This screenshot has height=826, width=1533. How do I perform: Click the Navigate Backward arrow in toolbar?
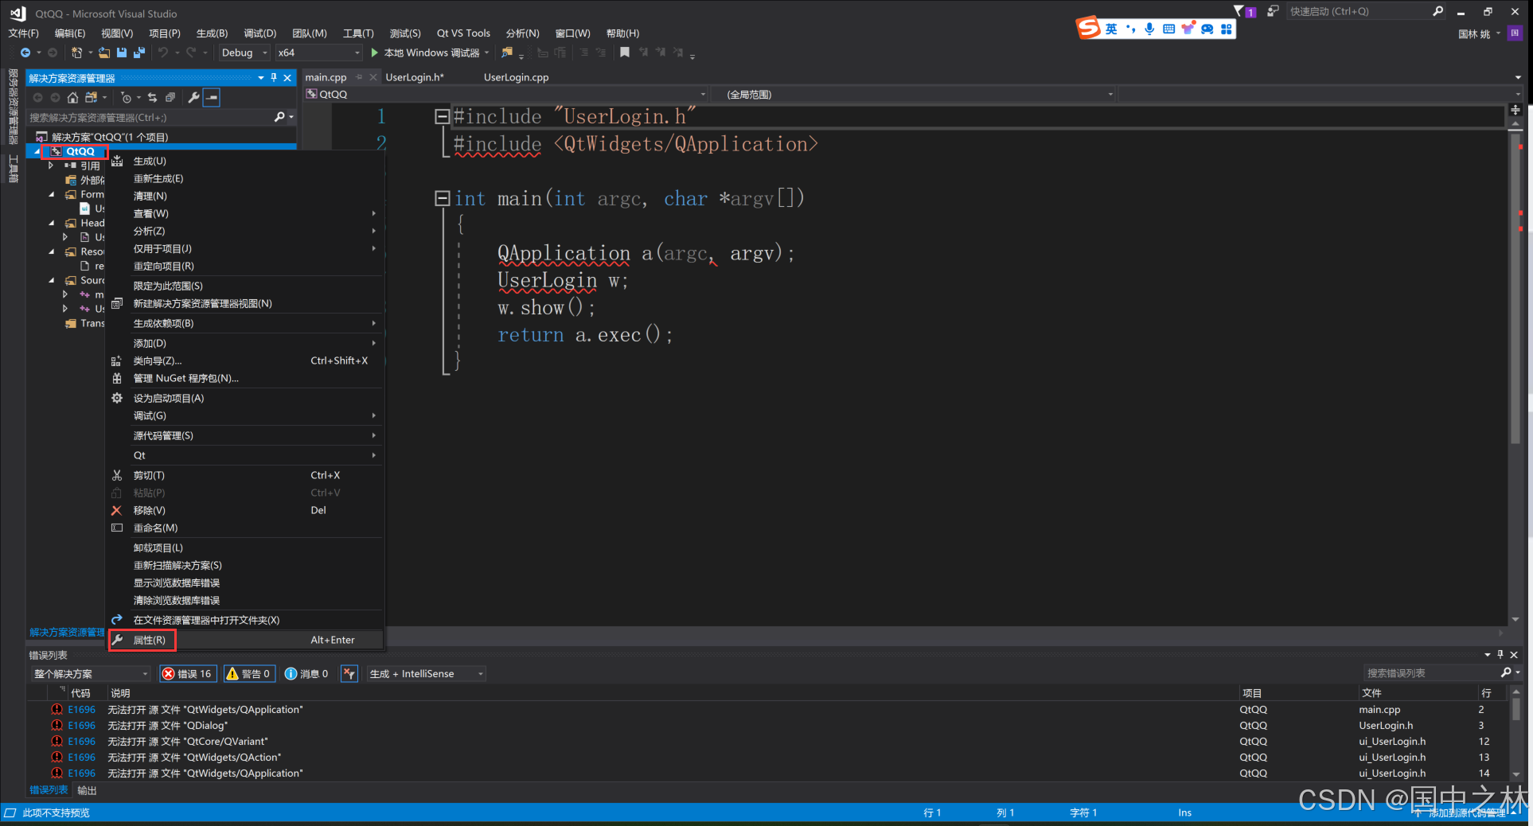click(25, 53)
